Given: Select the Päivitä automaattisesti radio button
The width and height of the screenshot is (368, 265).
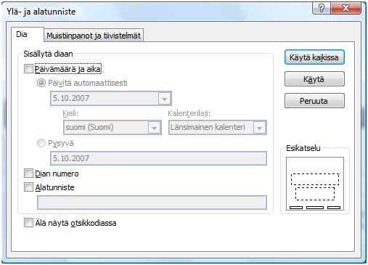Looking at the screenshot, I should point(41,83).
